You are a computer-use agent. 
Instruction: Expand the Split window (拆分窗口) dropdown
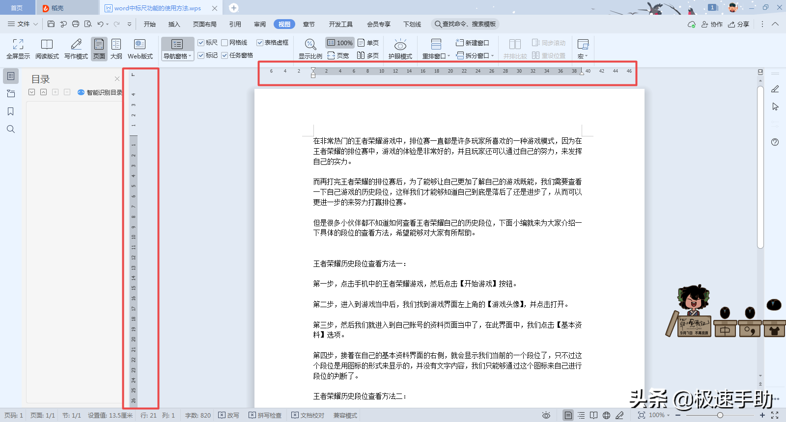[x=492, y=55]
